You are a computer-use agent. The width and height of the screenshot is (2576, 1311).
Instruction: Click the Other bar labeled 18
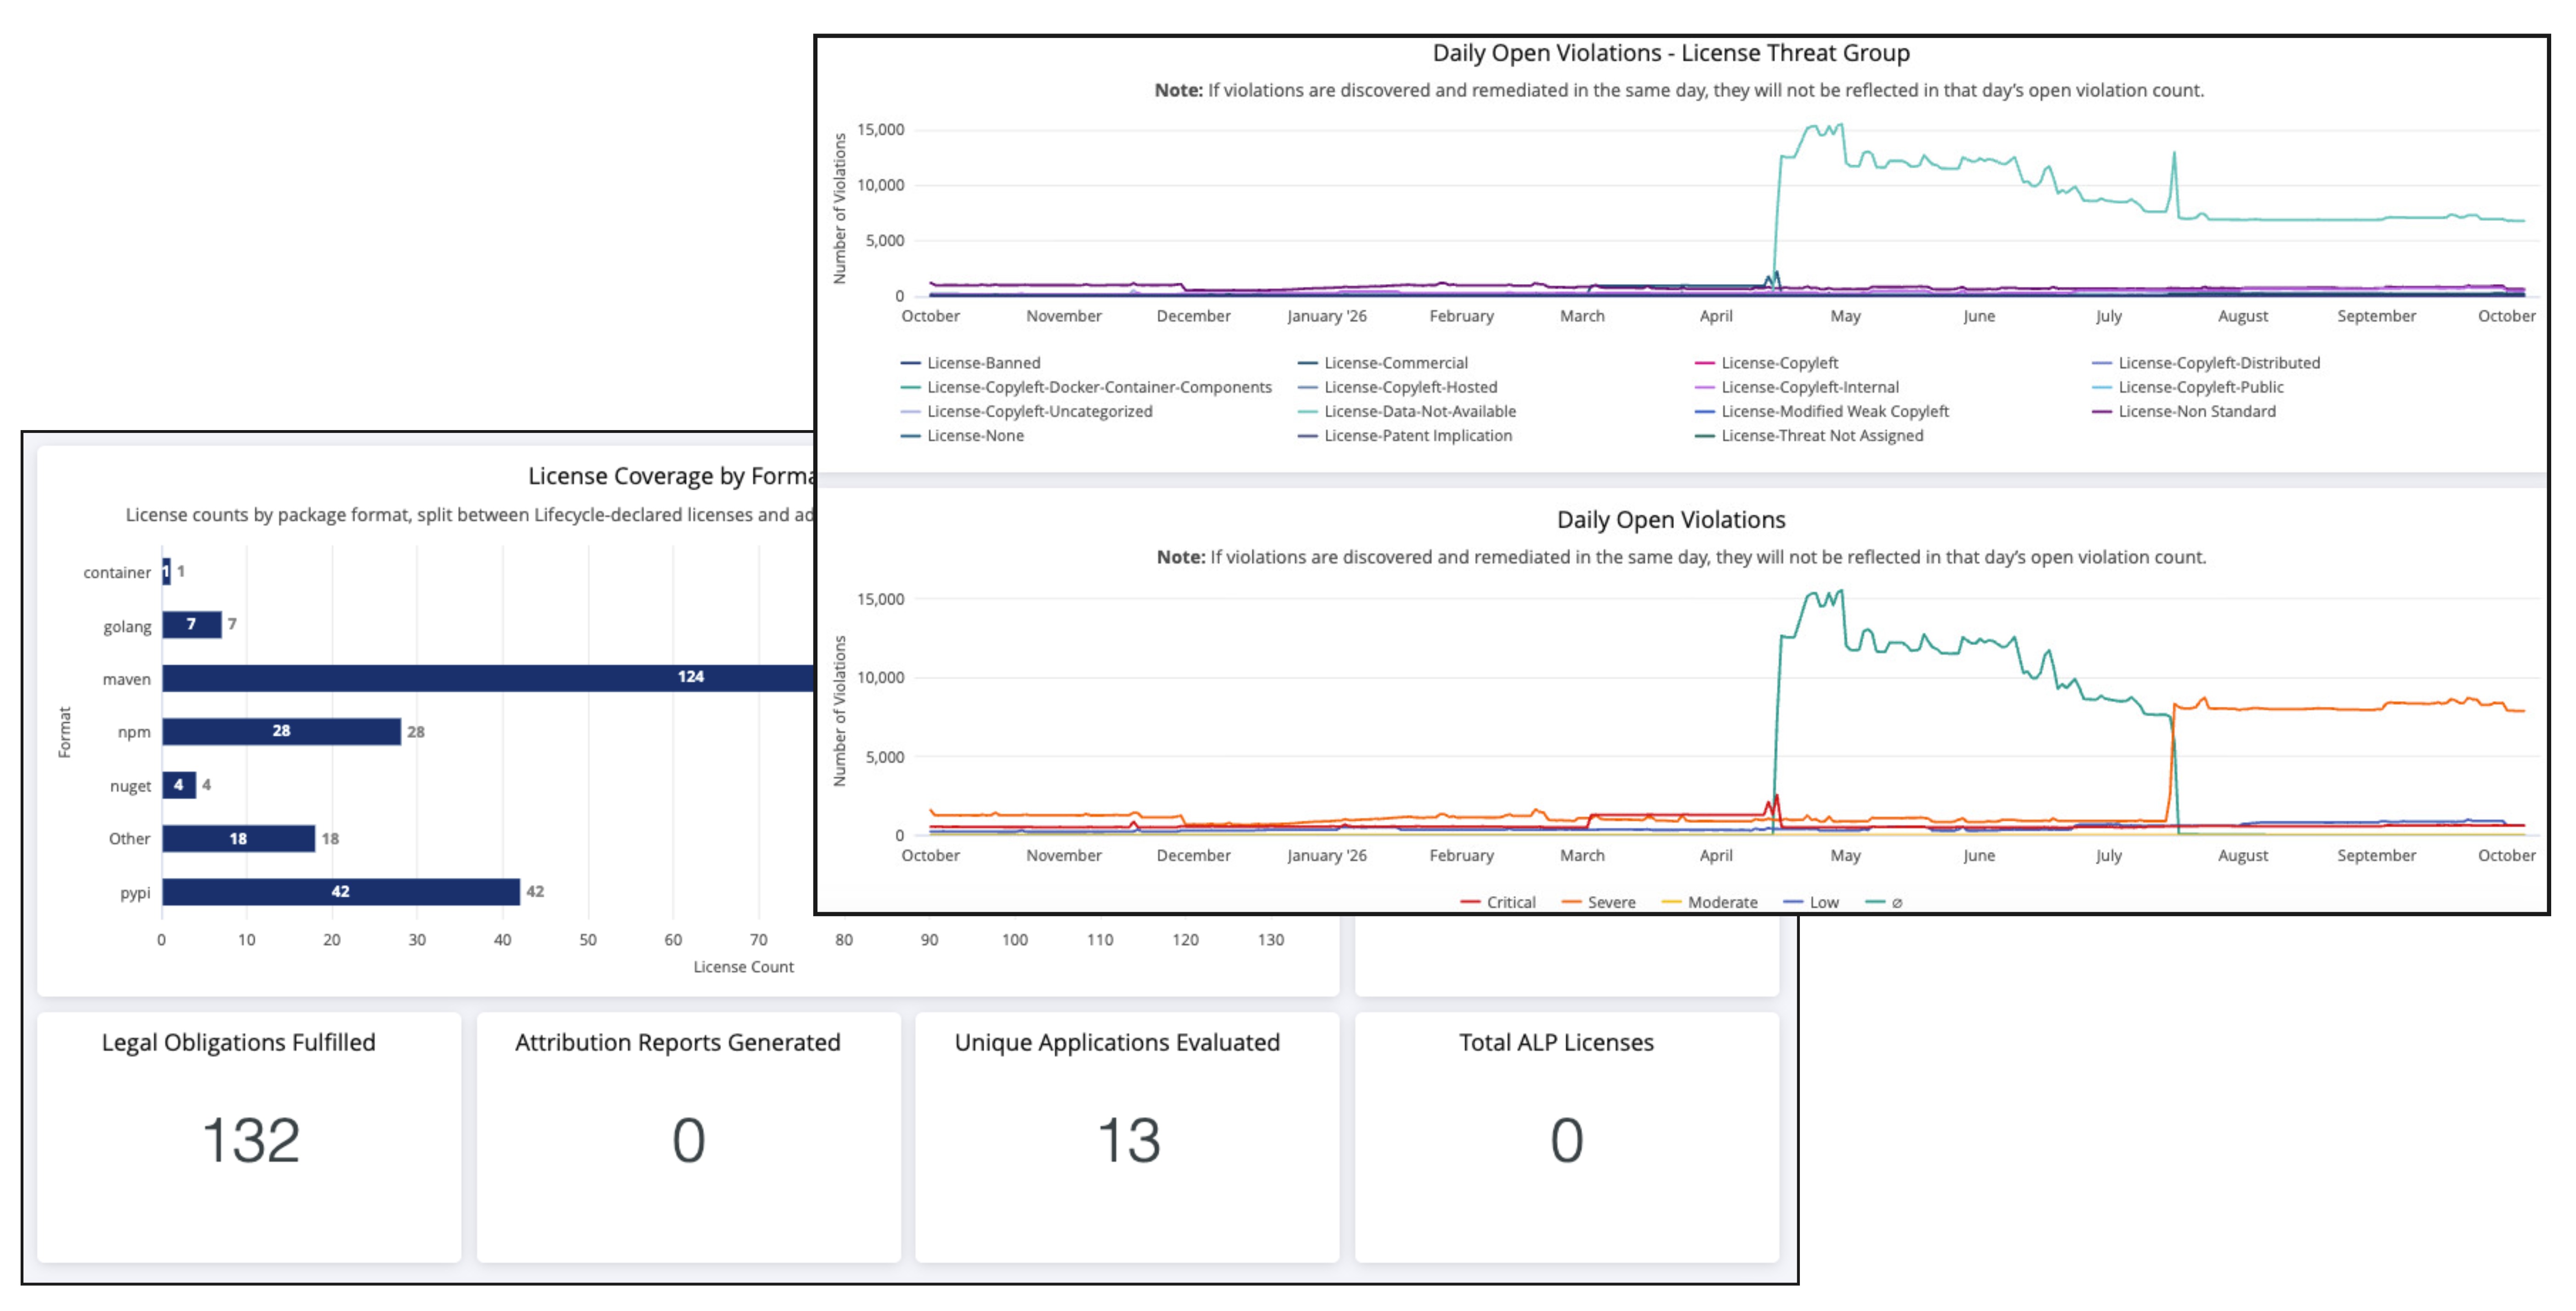pos(239,838)
